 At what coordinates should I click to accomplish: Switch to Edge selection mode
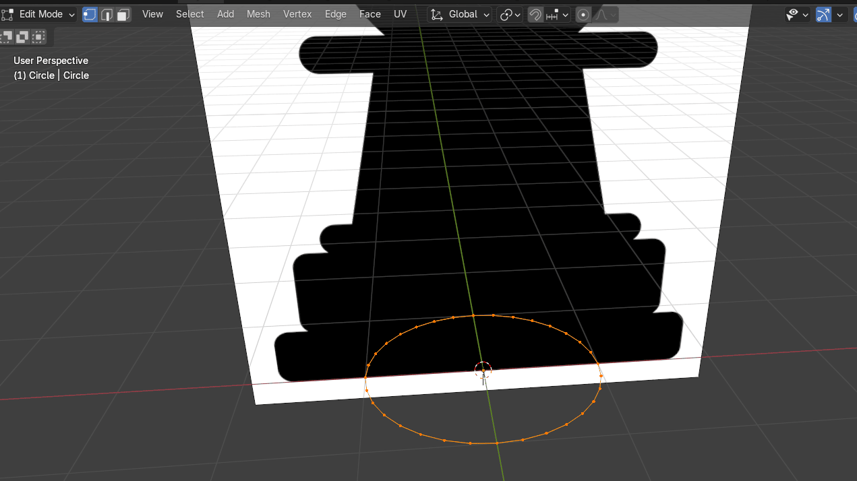[107, 14]
